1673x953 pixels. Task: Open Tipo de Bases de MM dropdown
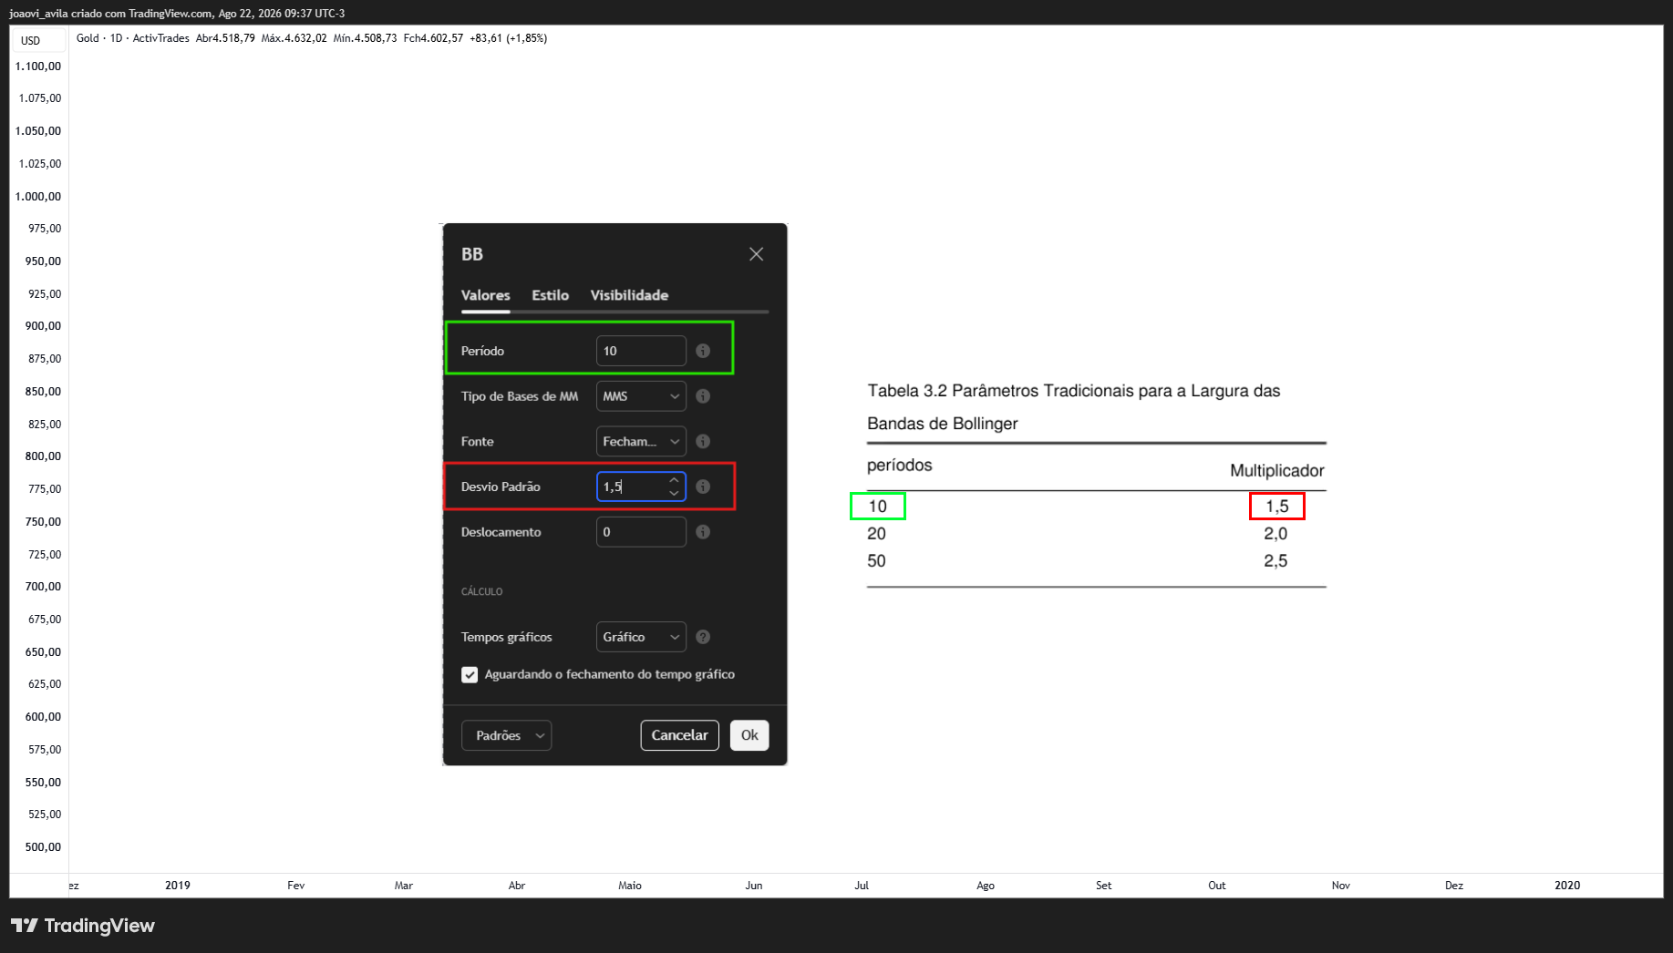[x=641, y=396]
